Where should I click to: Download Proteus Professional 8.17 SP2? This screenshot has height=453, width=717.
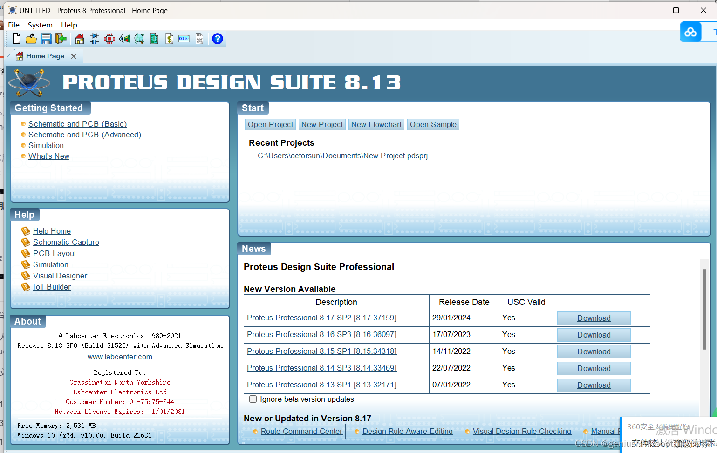click(x=593, y=318)
